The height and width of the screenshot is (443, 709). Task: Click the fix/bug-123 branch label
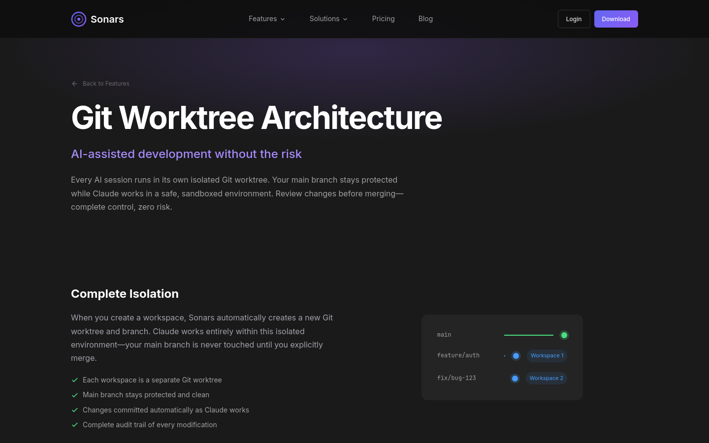[x=456, y=378]
